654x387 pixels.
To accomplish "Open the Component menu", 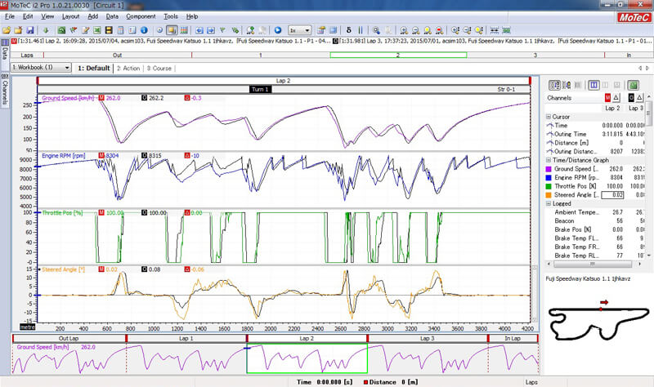I will [141, 16].
